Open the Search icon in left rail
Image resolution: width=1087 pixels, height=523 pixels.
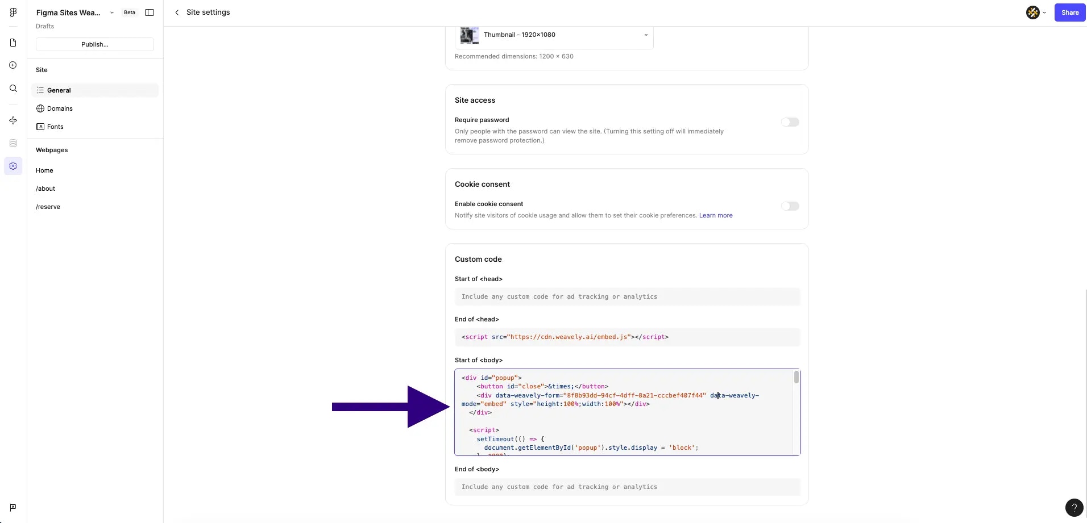13,89
